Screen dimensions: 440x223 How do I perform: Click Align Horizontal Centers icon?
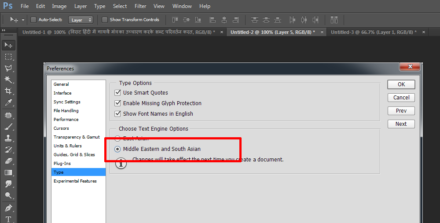pyautogui.click(x=224, y=20)
